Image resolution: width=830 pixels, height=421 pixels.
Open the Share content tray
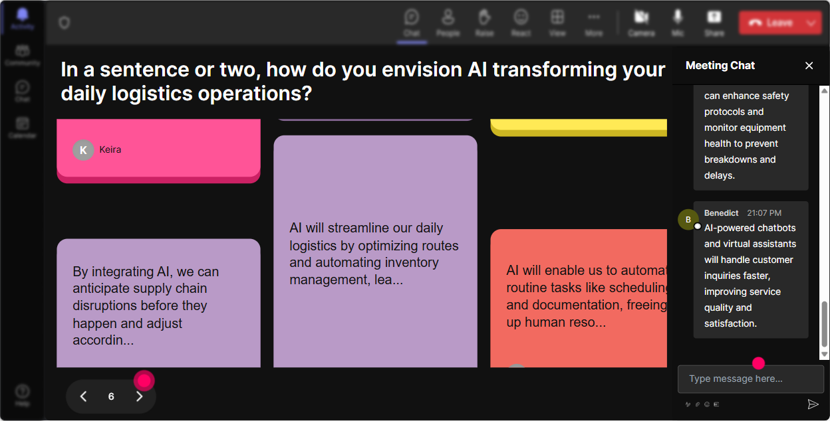tap(714, 23)
